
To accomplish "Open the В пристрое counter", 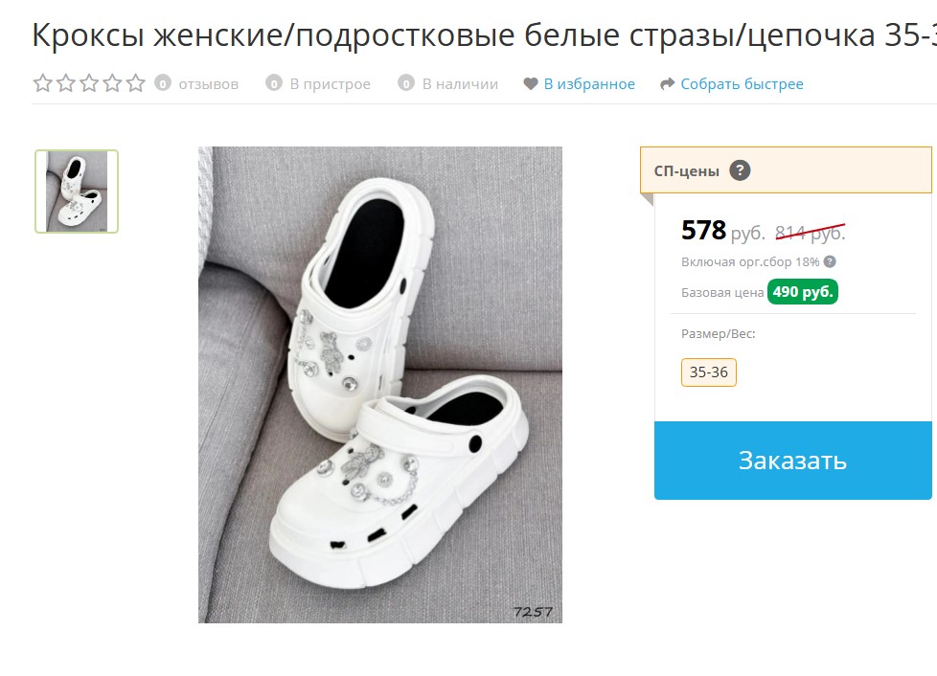I will [318, 84].
